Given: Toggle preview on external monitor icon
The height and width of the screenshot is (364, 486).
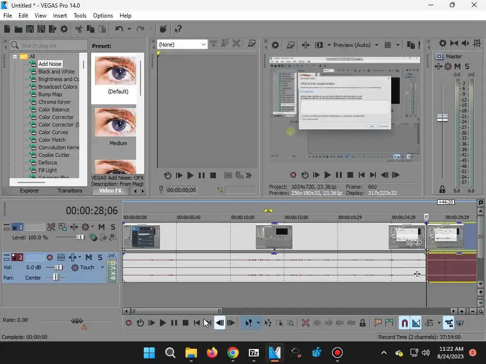Looking at the screenshot, I should point(290,45).
